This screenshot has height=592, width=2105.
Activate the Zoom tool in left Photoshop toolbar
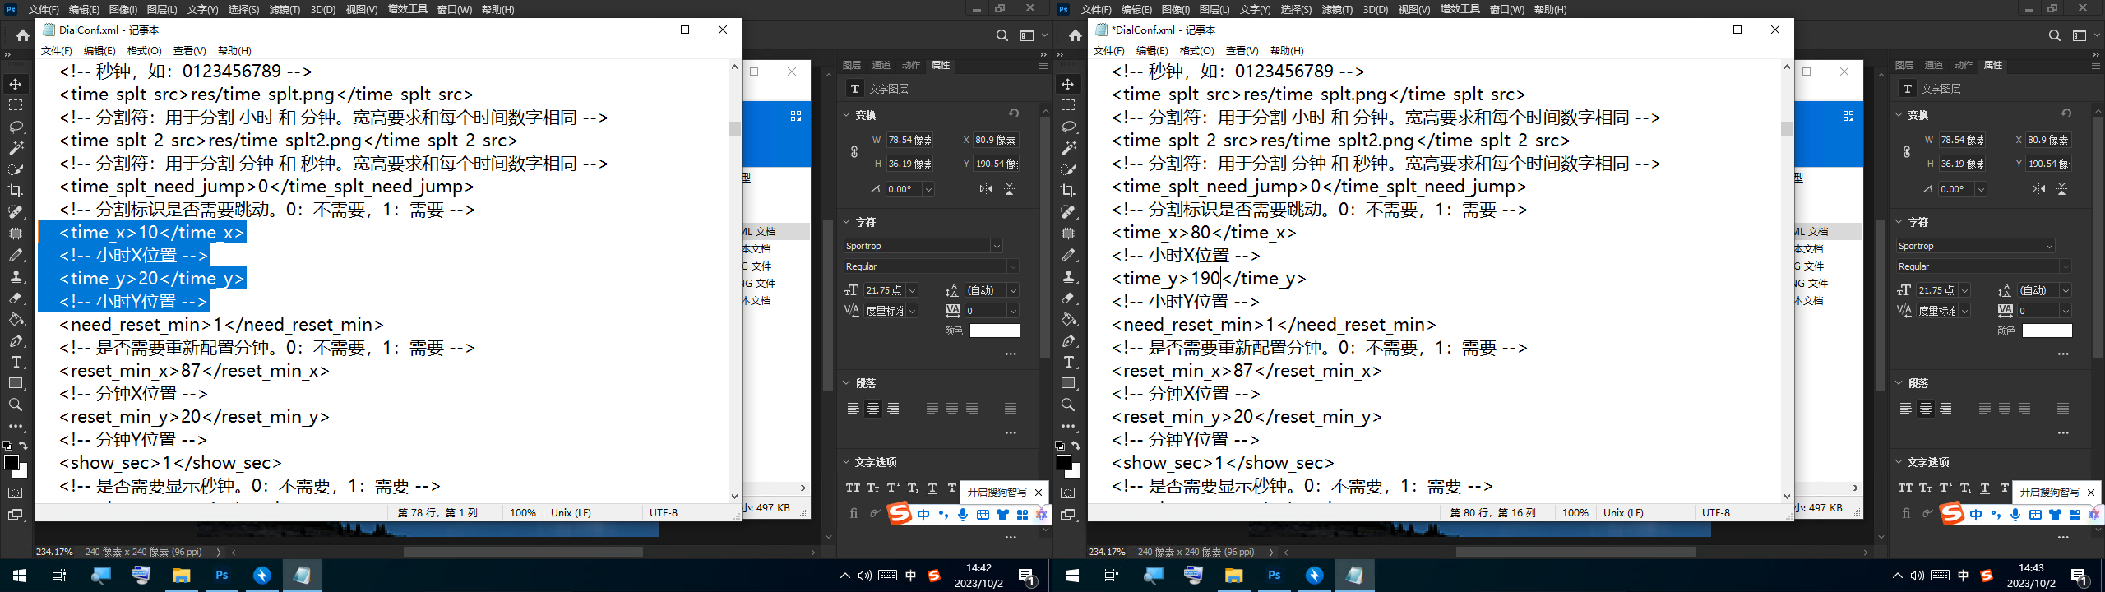(x=16, y=405)
